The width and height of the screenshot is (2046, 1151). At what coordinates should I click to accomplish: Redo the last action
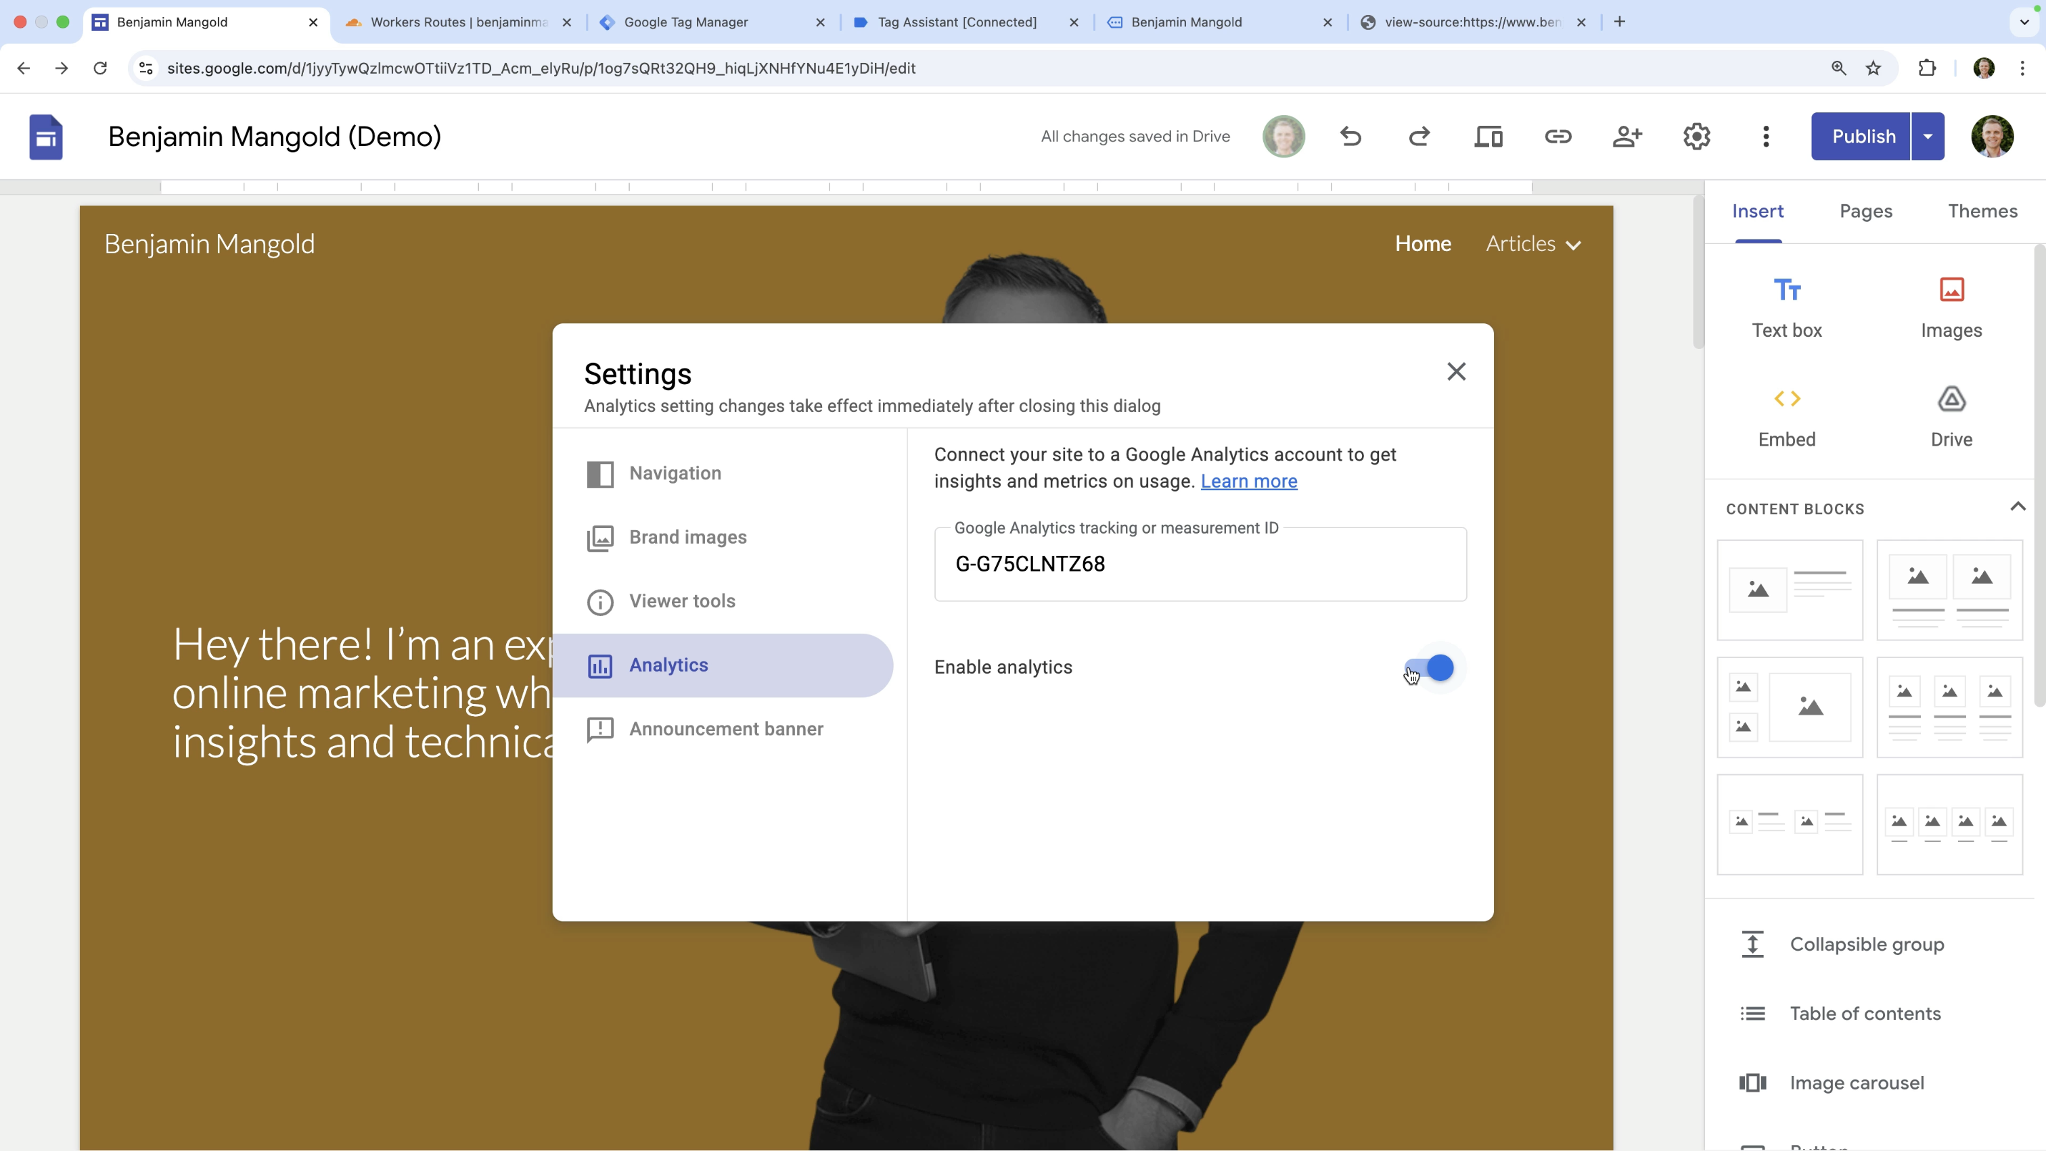click(x=1419, y=137)
